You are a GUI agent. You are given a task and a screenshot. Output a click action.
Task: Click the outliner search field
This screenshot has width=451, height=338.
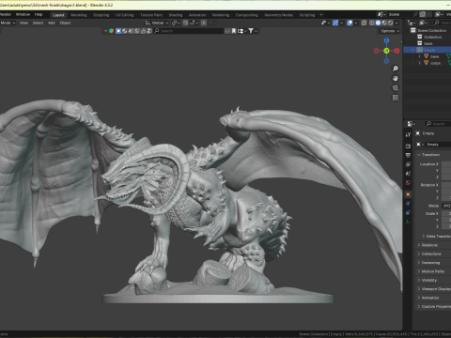(x=442, y=23)
